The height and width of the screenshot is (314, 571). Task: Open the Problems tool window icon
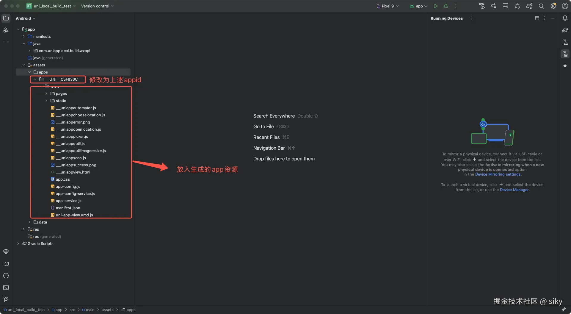pos(6,276)
